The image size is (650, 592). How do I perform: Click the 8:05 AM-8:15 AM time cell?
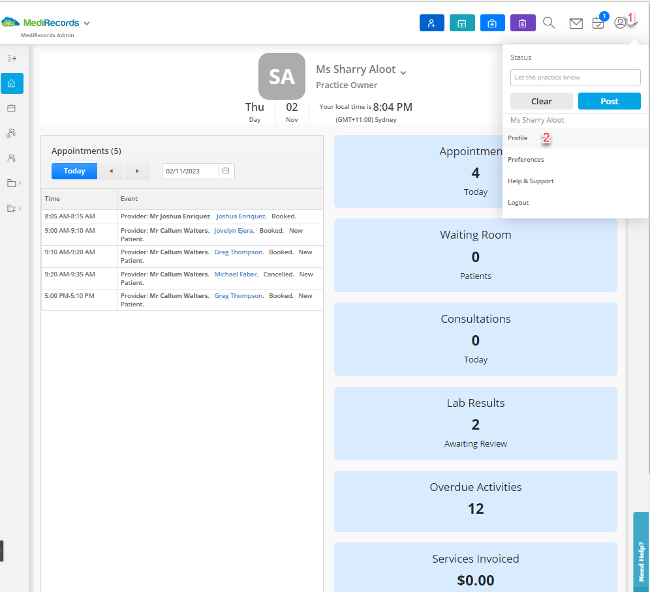pos(79,216)
